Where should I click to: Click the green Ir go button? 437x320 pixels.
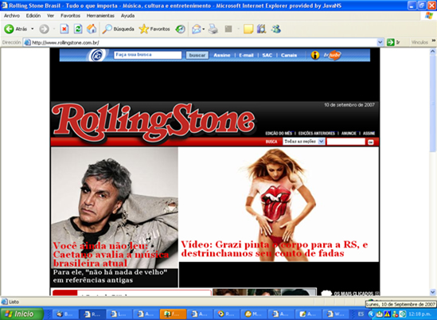[x=393, y=42]
